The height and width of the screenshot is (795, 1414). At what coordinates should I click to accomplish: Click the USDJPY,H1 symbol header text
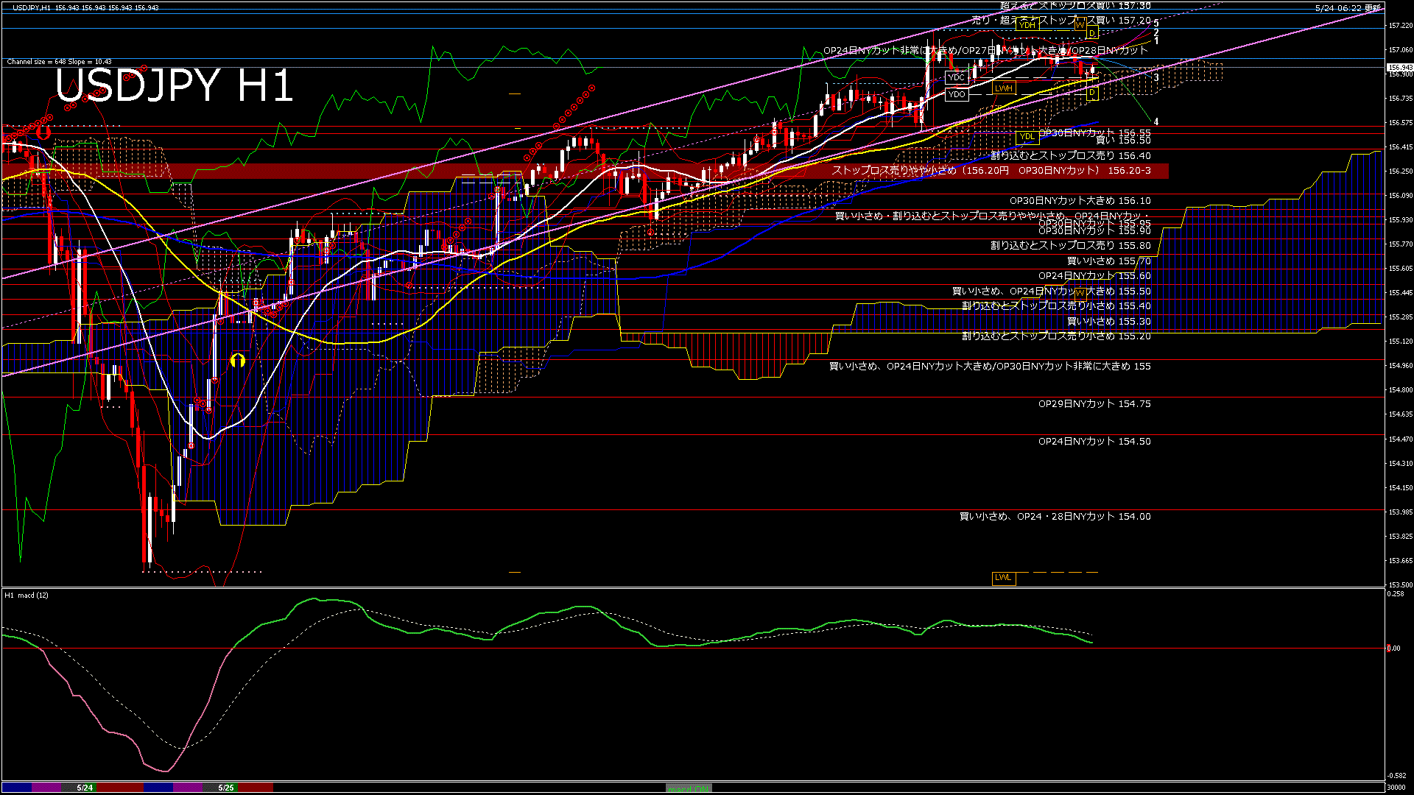(x=32, y=7)
